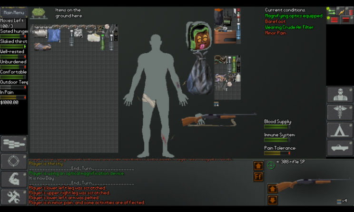Screen dimensions: 354x212
Task: Click the crosshair target button
Action: pyautogui.click(x=14, y=162)
